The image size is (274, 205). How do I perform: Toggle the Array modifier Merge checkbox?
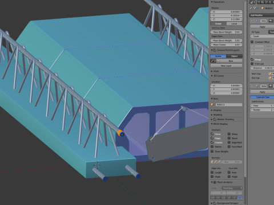tap(252, 59)
